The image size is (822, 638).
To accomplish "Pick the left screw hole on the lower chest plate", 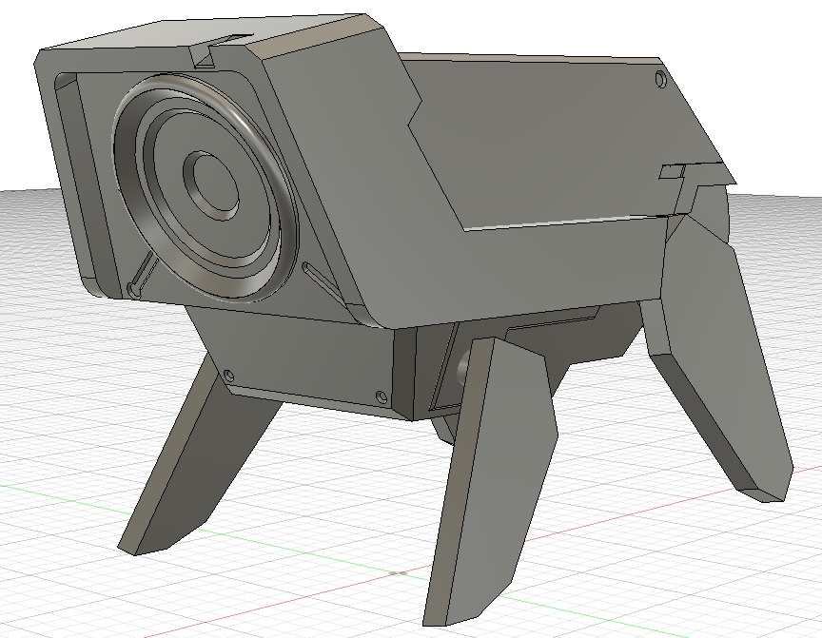I will 228,375.
